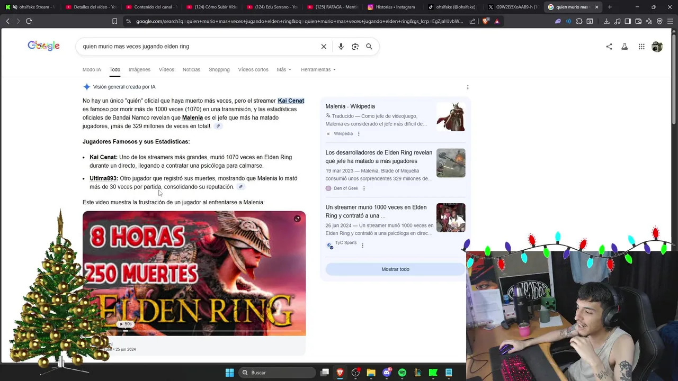Expand the video preview to fullscreen
678x381 pixels.
pos(297,219)
